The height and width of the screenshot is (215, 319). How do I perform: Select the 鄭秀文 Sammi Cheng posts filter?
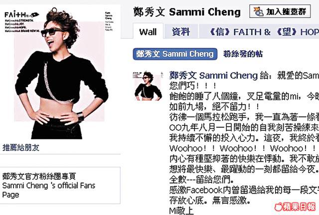point(175,54)
